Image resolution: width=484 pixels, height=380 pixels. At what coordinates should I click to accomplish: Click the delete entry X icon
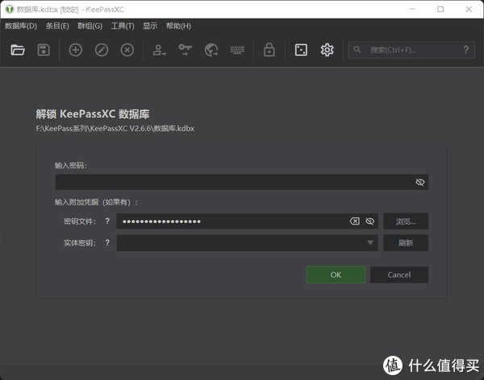(127, 50)
